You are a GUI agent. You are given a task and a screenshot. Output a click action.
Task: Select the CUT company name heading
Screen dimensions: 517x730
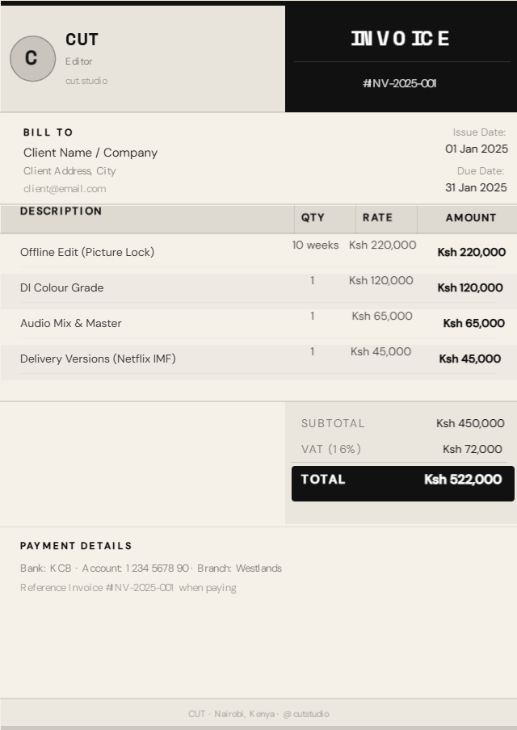(x=82, y=40)
